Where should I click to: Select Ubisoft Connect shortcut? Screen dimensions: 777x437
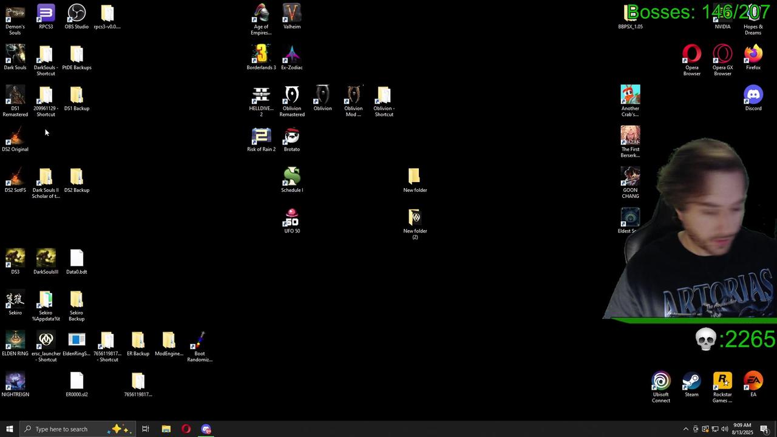pos(661,387)
